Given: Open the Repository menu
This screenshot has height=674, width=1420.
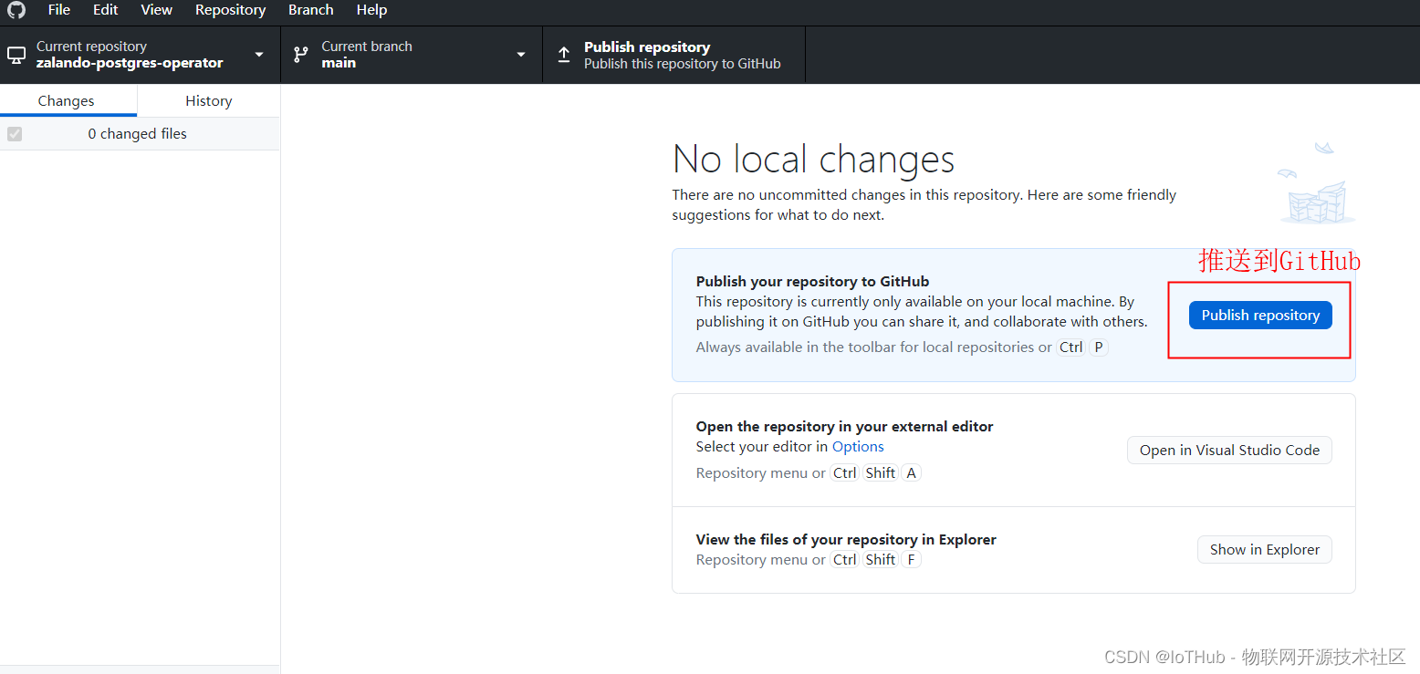Looking at the screenshot, I should tap(231, 10).
